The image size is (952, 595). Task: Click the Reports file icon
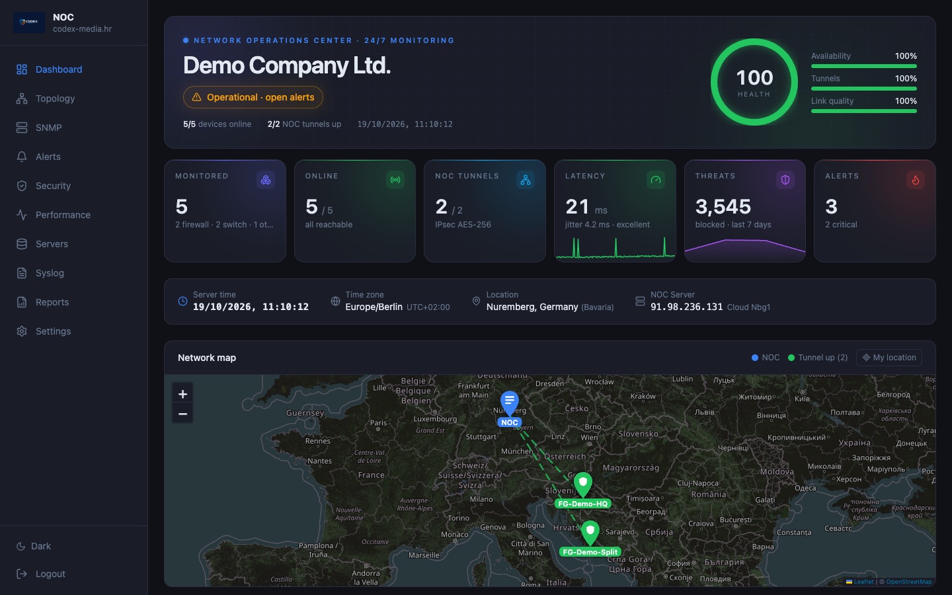[x=22, y=302]
